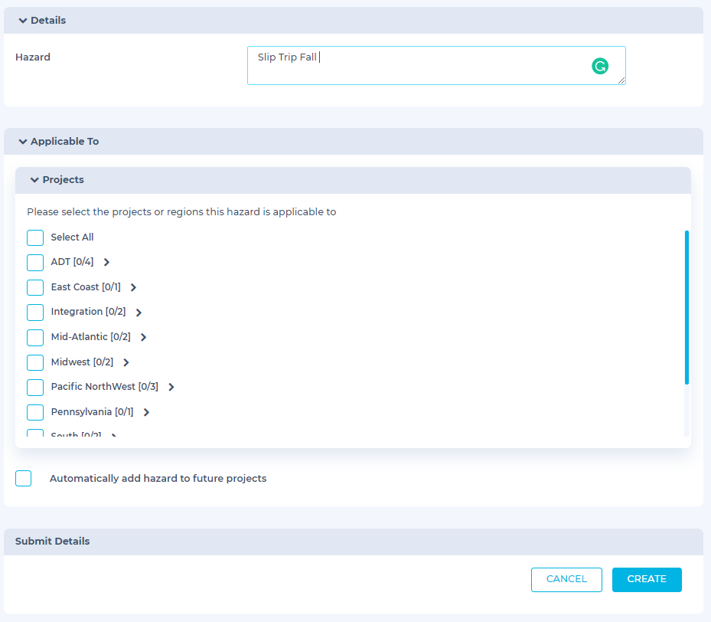This screenshot has height=622, width=711.
Task: Enable automatically add hazard to future projects
Action: pyautogui.click(x=24, y=479)
